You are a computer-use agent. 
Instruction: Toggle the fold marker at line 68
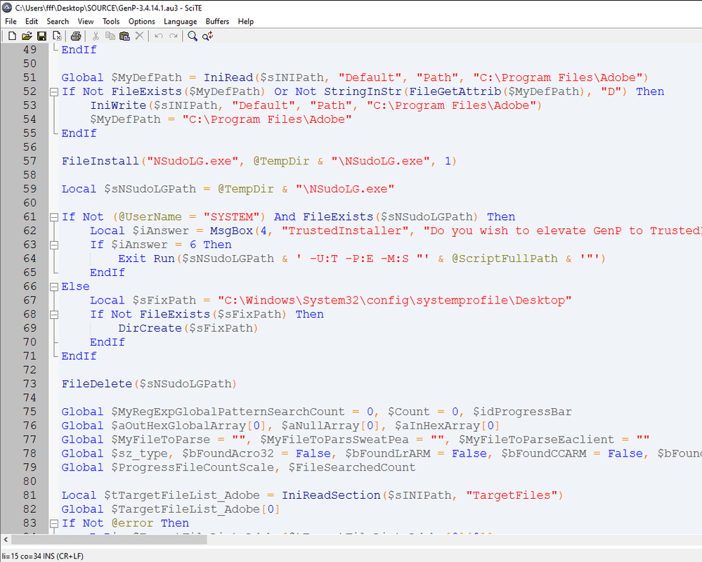53,315
